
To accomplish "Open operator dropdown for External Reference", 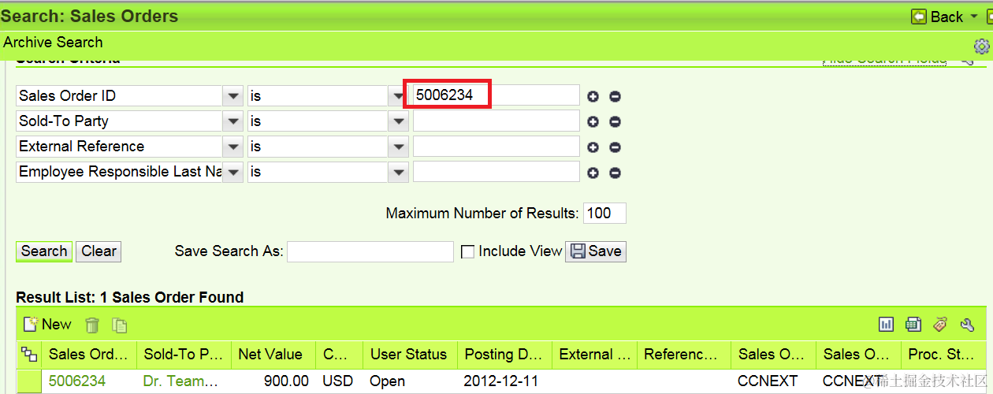I will click(398, 147).
